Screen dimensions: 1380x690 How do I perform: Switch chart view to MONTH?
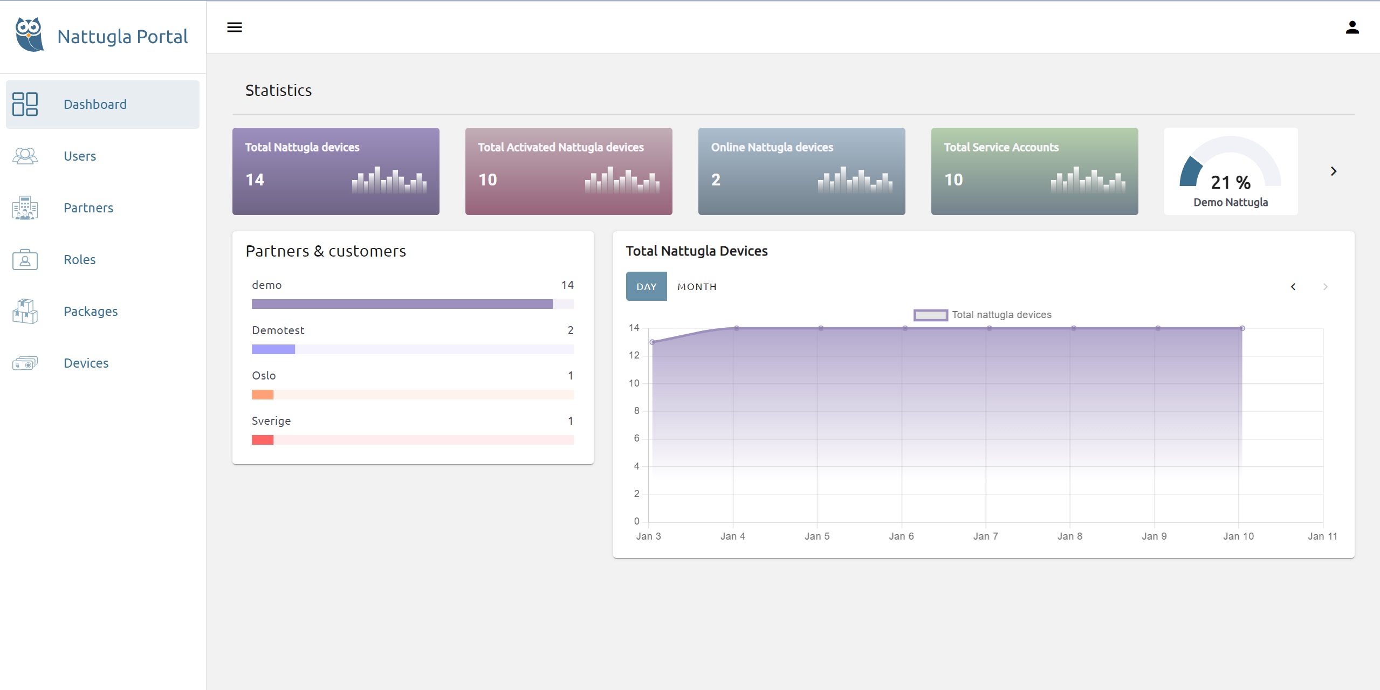[x=697, y=287]
